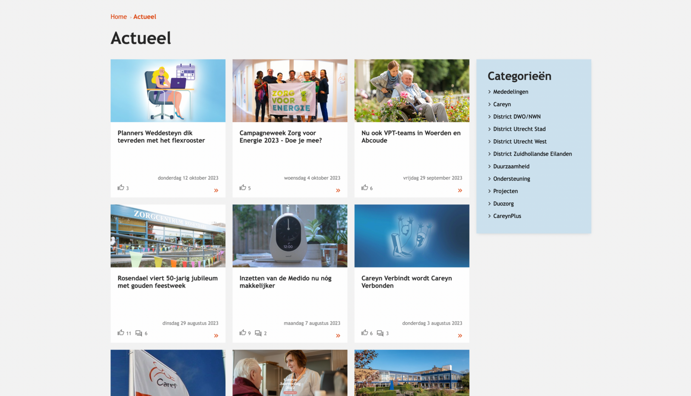Select Projecten category
691x396 pixels.
click(x=505, y=191)
